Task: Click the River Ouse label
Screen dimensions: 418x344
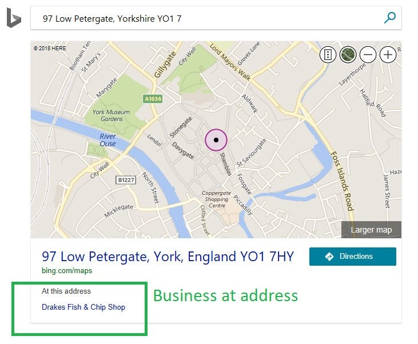Action: pos(108,140)
